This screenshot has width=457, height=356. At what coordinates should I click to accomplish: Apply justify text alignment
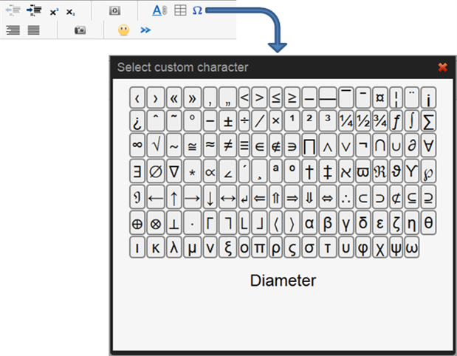pyautogui.click(x=33, y=30)
